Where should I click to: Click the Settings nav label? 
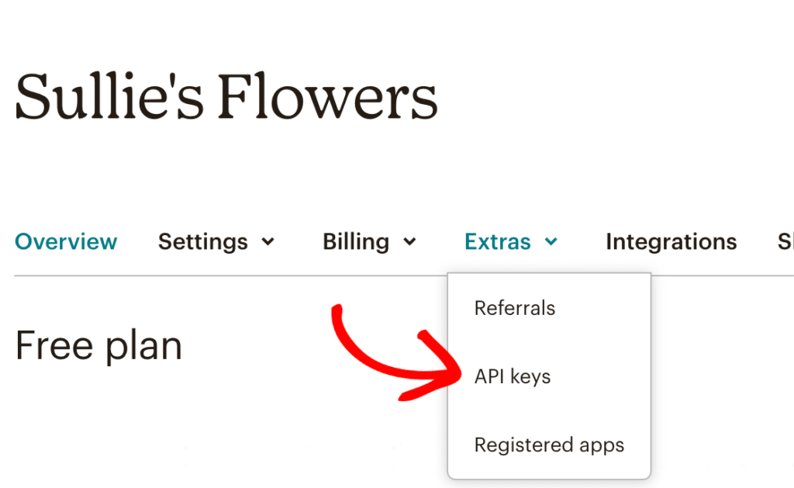[x=202, y=241]
